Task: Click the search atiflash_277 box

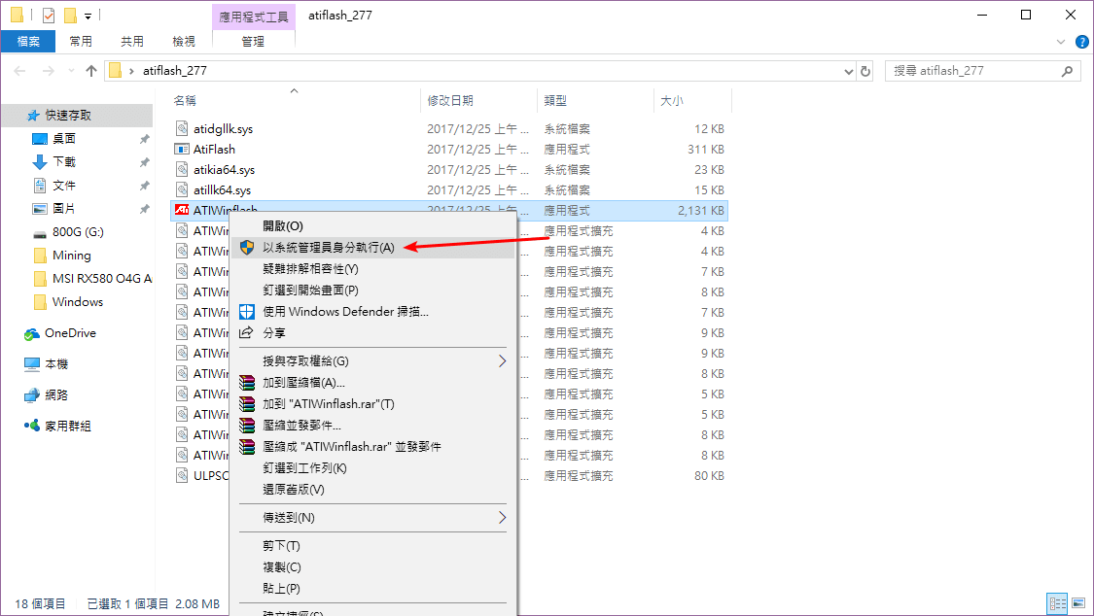Action: point(982,71)
